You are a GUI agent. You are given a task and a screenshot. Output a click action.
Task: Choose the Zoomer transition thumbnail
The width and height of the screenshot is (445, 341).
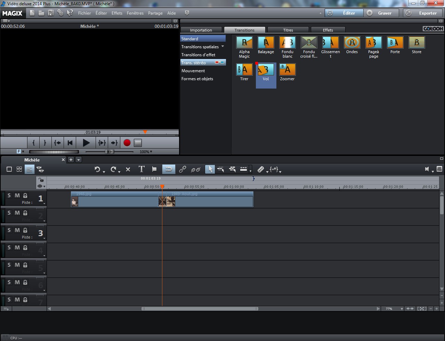tap(287, 70)
